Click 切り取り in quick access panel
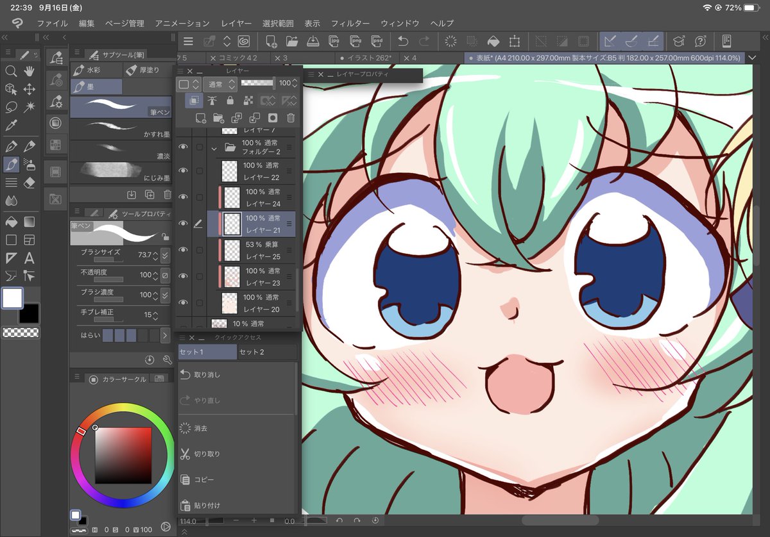The height and width of the screenshot is (537, 770). coord(207,454)
